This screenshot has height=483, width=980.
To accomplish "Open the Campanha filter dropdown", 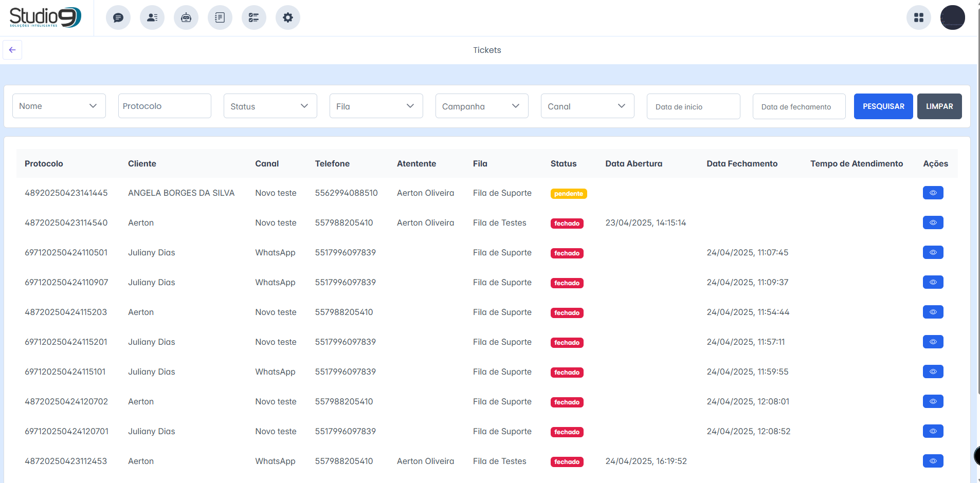I will (482, 106).
